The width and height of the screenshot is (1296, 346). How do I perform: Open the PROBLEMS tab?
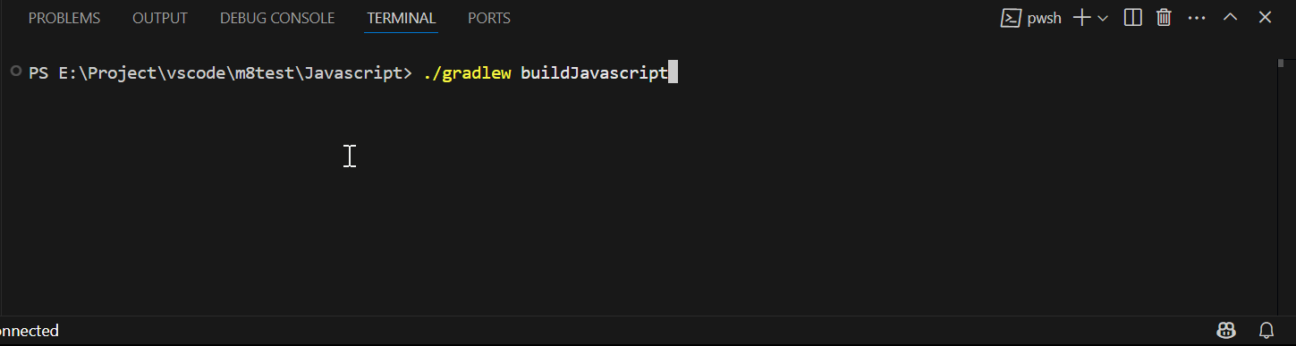point(64,18)
